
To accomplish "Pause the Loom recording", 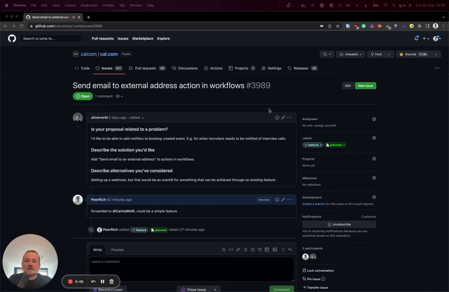I will [103, 281].
